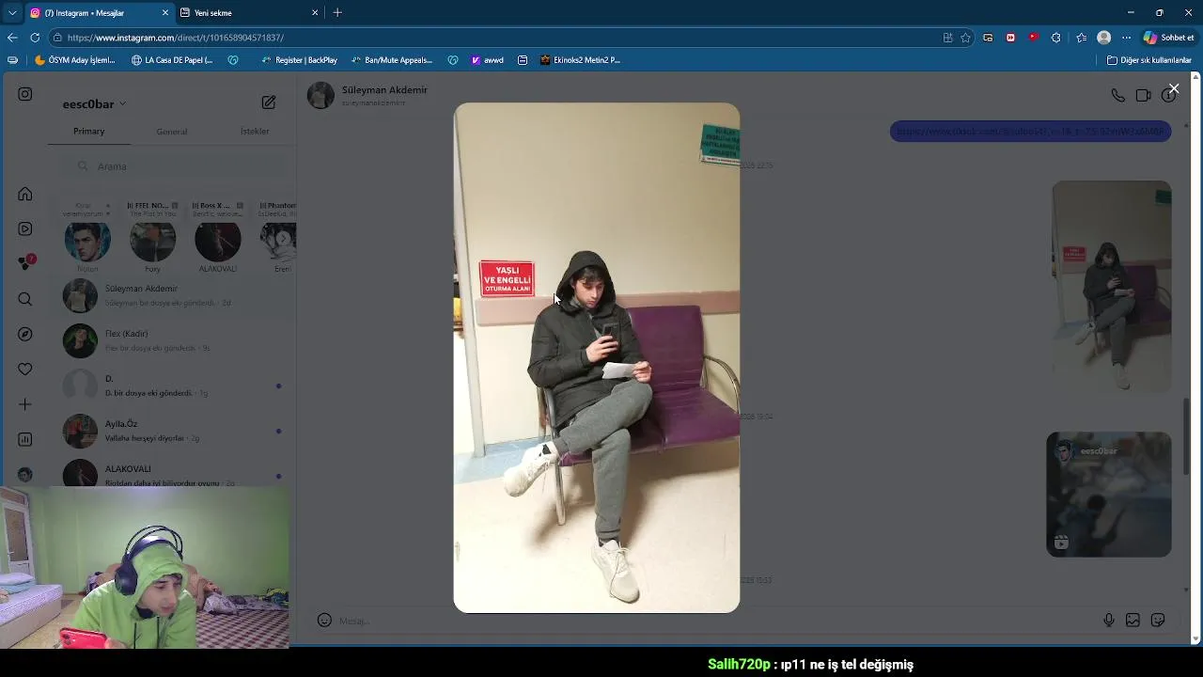
Task: Open Register | BackPlay bookmark
Action: tap(299, 60)
